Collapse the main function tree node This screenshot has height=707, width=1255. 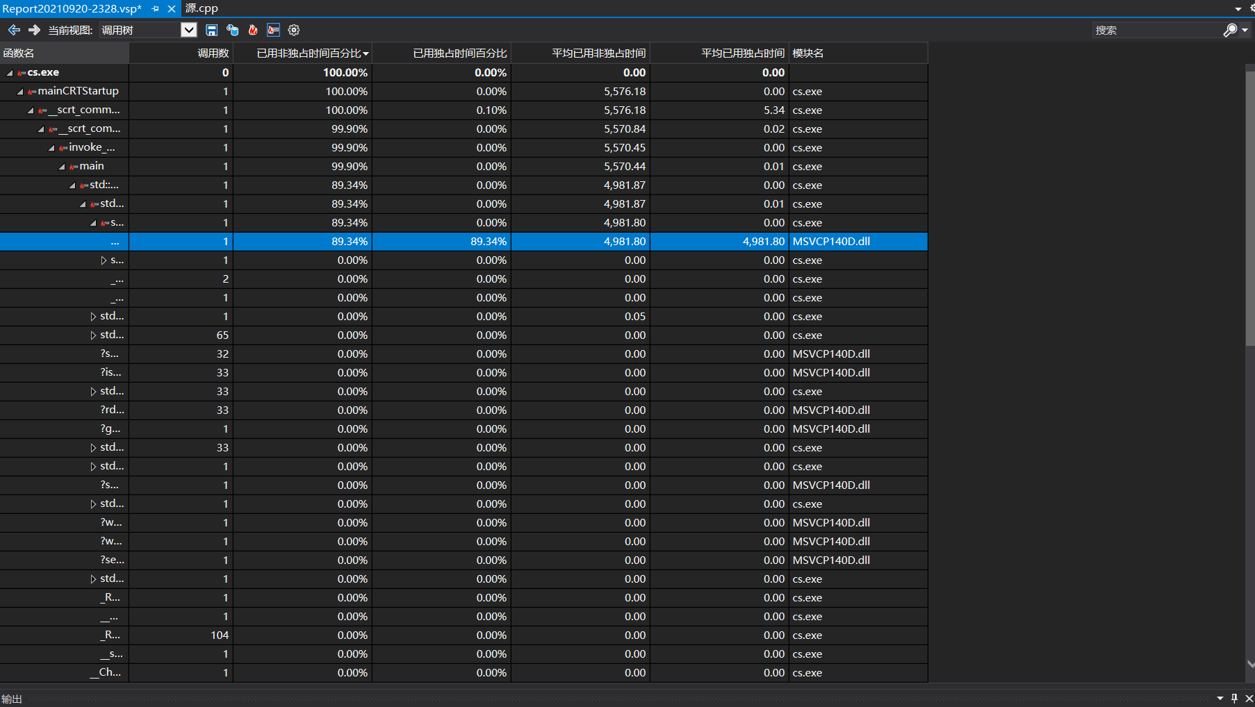point(62,167)
